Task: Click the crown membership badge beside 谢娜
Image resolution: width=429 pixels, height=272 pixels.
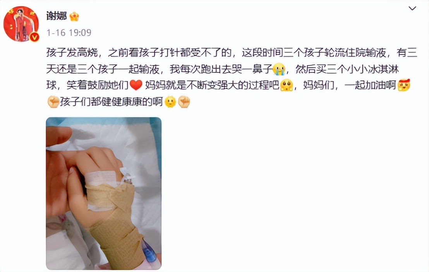Action: [x=74, y=16]
